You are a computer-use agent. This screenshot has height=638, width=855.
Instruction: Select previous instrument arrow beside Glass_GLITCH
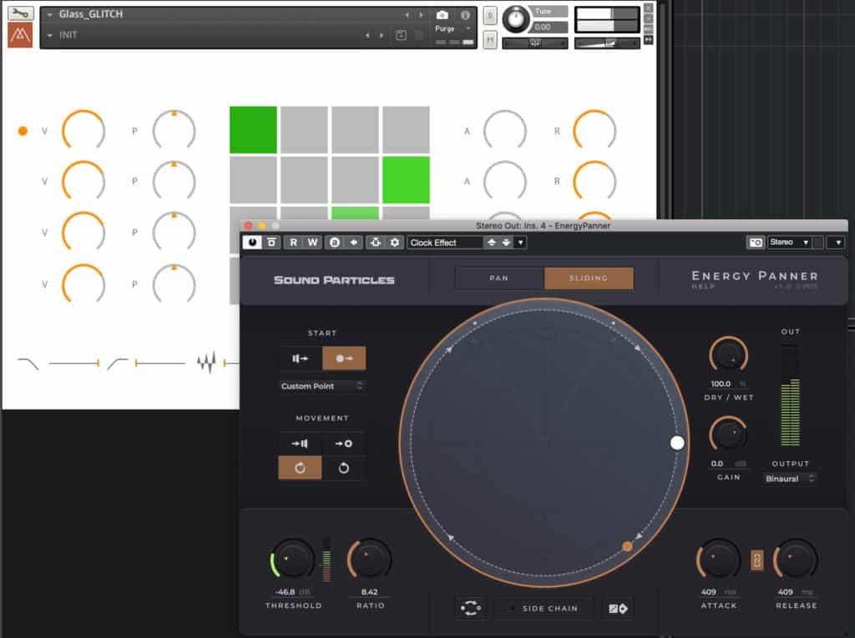click(407, 15)
